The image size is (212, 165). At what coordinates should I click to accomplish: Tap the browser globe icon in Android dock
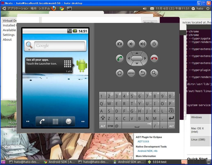click(x=69, y=121)
